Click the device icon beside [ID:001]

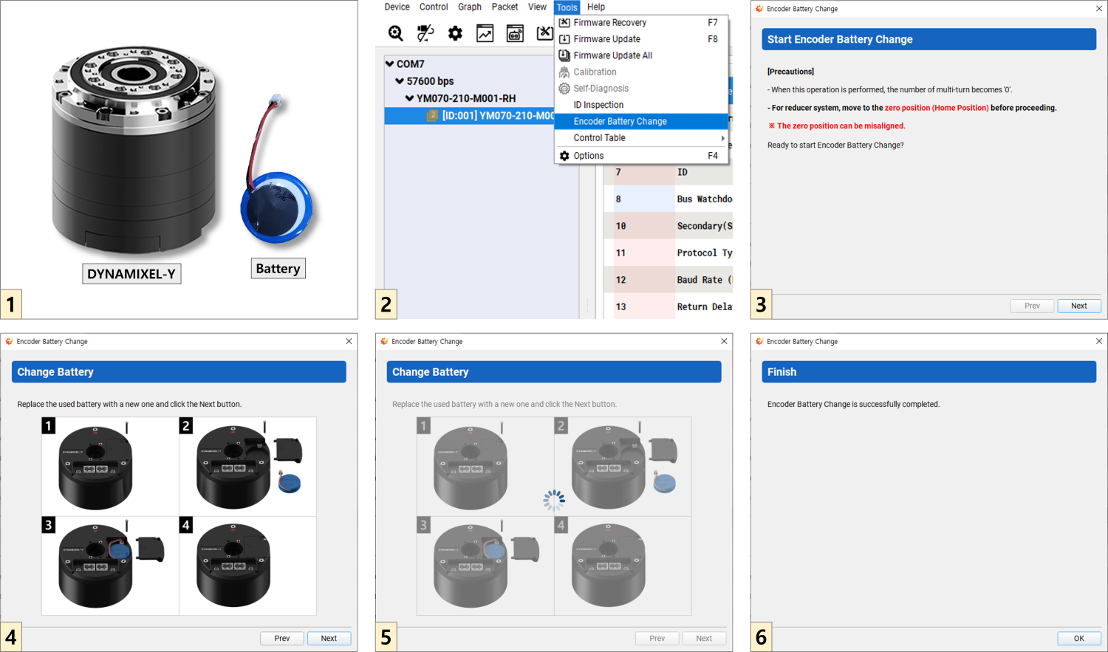pos(432,116)
